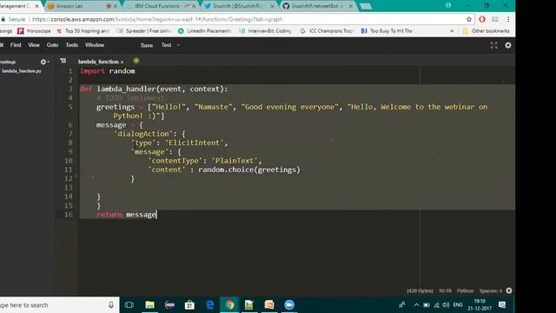Expand the Test dropdown arrow
Screen dimensions: 556x313
point(178,45)
